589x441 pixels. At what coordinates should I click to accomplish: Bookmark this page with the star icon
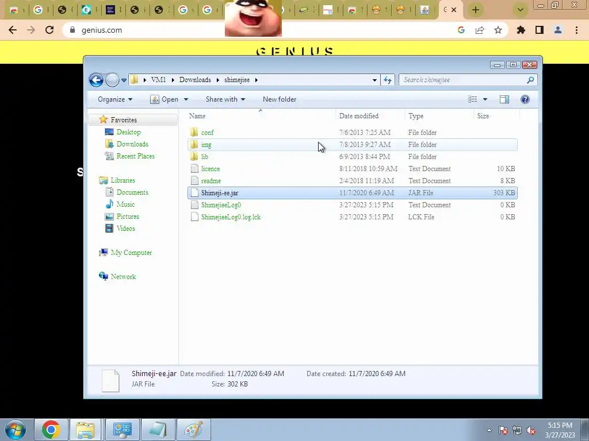coord(498,30)
